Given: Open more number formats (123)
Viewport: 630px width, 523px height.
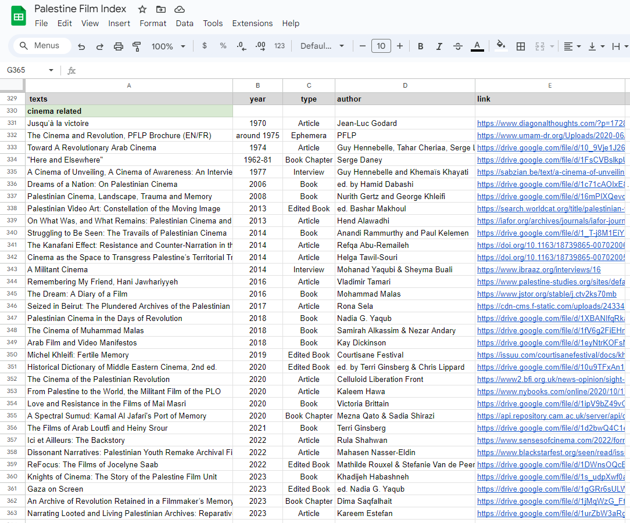Looking at the screenshot, I should 279,46.
